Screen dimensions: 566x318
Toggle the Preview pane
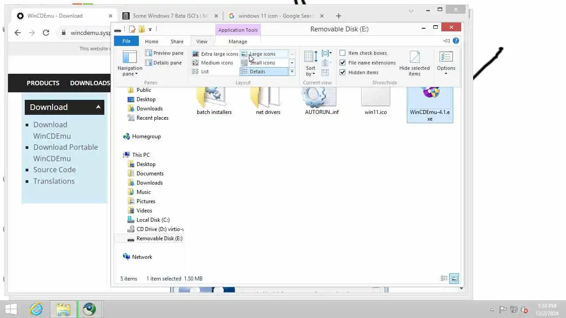[164, 53]
